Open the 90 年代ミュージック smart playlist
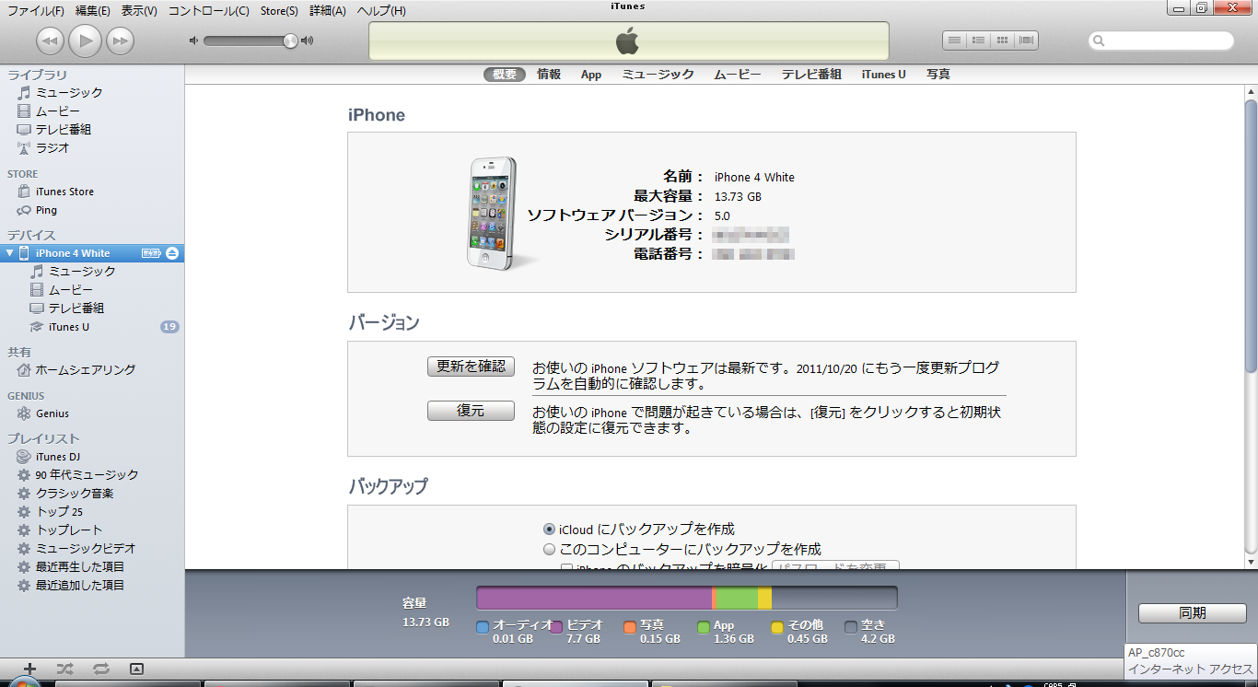Screen dimensions: 1258x687 [x=87, y=475]
